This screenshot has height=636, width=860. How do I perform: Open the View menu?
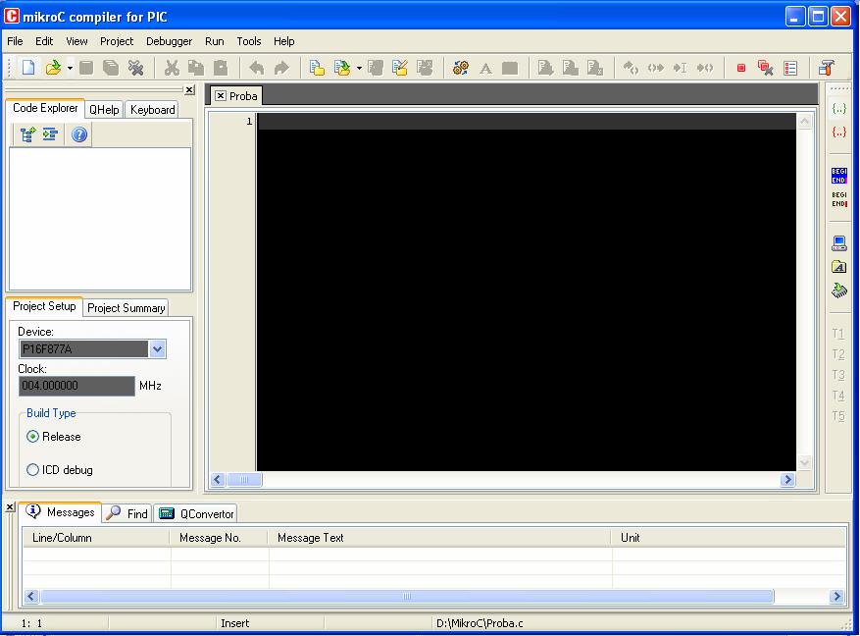tap(76, 41)
